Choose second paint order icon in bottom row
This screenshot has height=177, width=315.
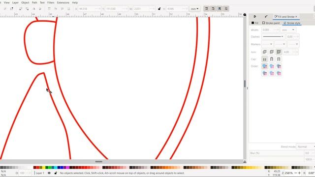(x=272, y=73)
